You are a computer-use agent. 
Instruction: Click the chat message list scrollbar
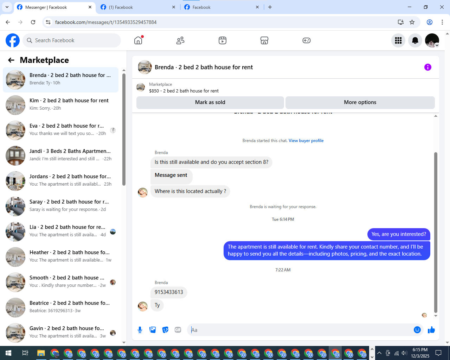pyautogui.click(x=436, y=232)
